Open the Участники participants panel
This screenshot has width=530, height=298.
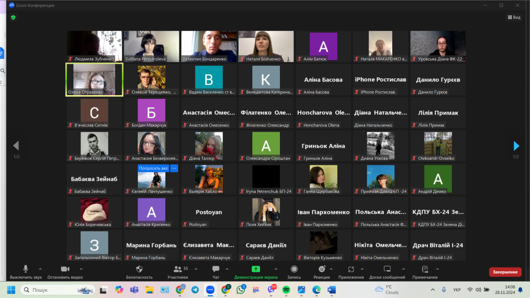(x=178, y=269)
